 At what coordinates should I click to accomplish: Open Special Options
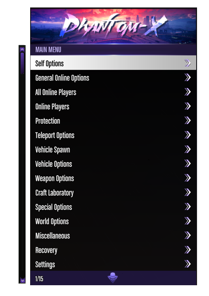point(113,207)
